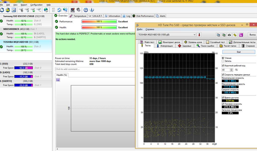Click the network computers icon in toolbar
Screen dimensions: 257x151
[65, 10]
